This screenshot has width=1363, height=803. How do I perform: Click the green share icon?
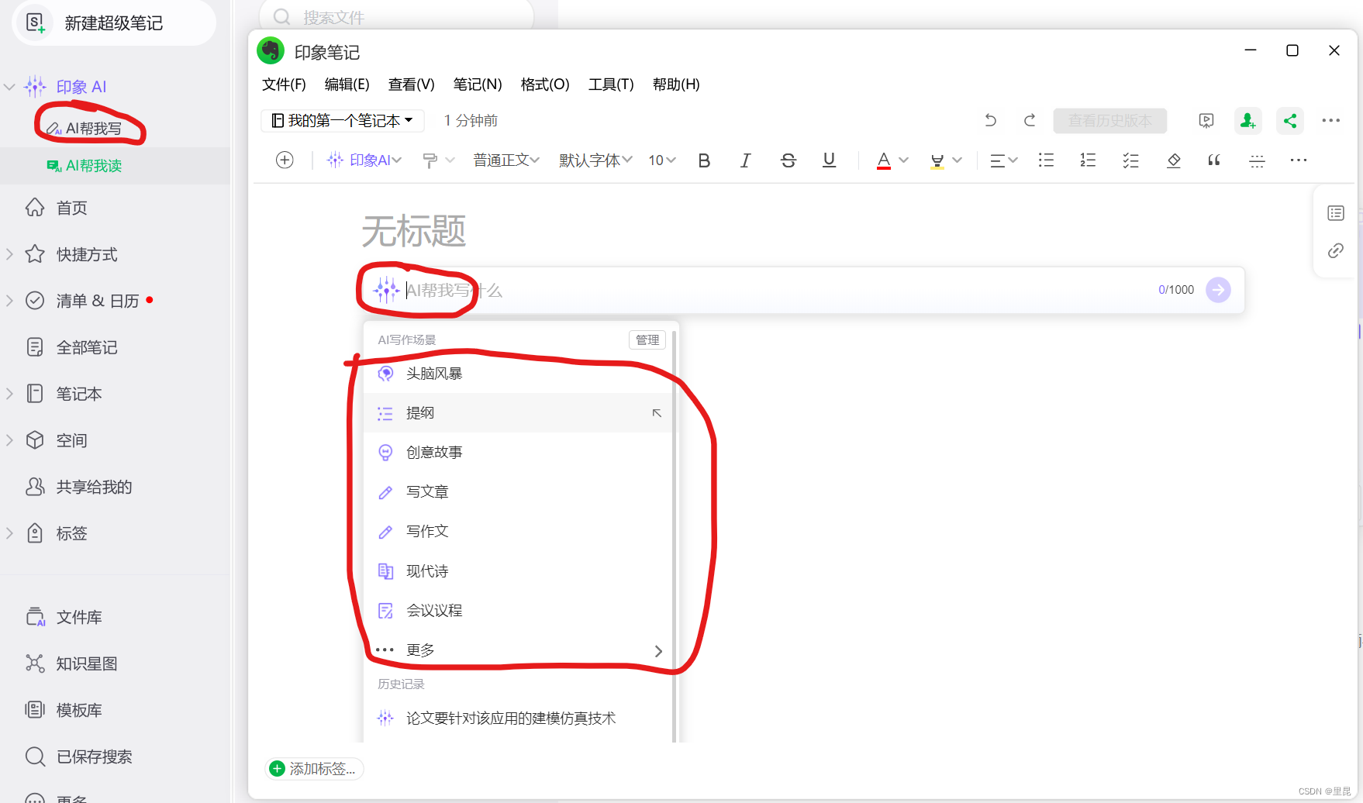click(x=1290, y=120)
